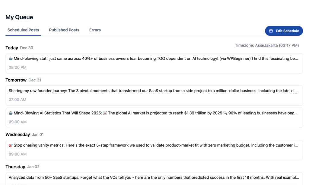Viewport: 309px width, 185px height.
Task: Click the chart emoji in AI Statistics post
Action: click(105, 113)
